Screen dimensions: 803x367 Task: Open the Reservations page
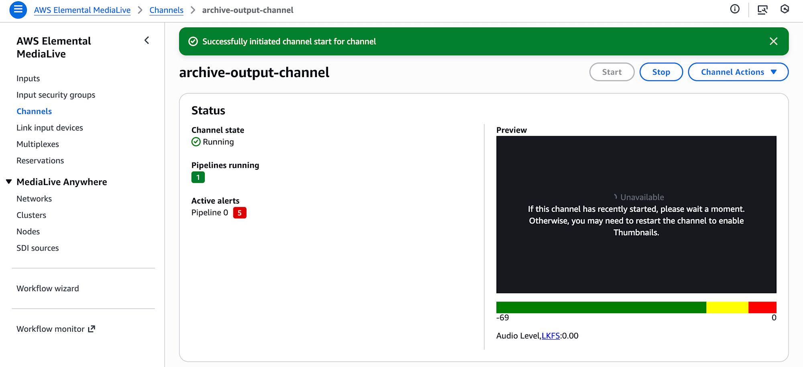tap(40, 161)
